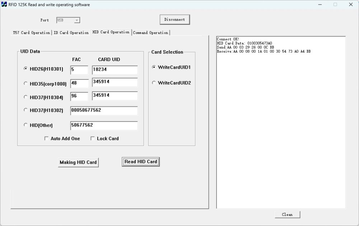This screenshot has height=226, width=359.
Task: Click the Making HID Card button
Action: click(78, 162)
